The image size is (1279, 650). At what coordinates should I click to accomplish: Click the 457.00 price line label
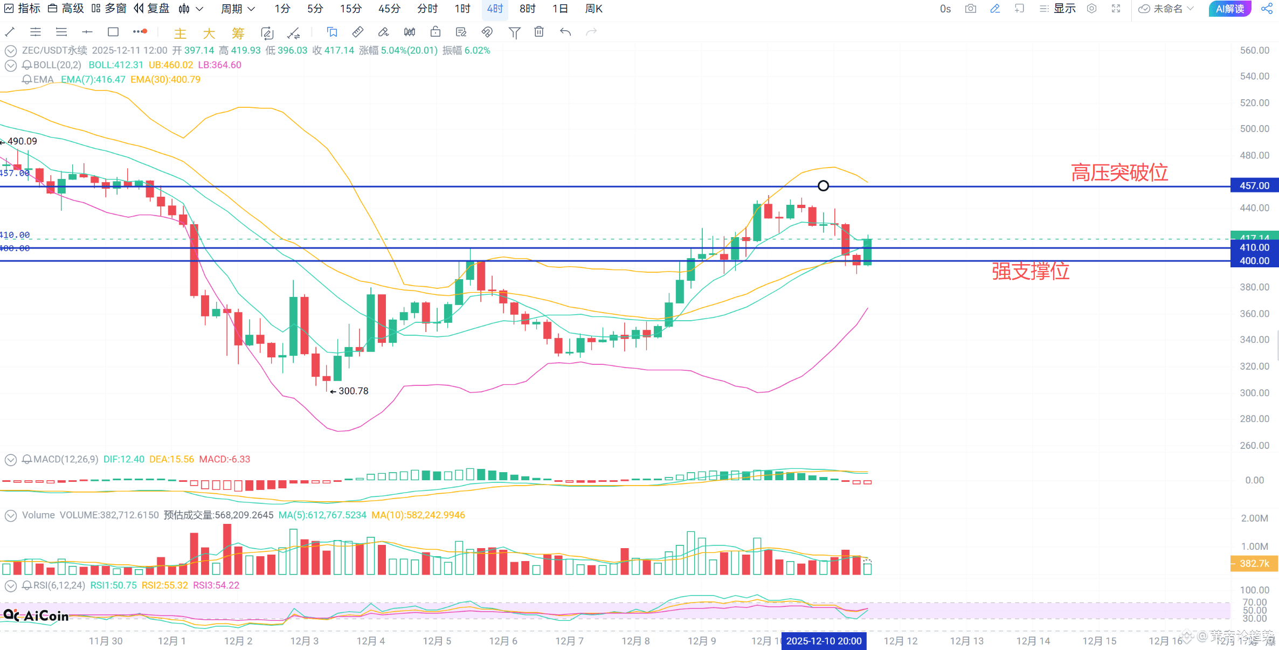(x=1254, y=186)
